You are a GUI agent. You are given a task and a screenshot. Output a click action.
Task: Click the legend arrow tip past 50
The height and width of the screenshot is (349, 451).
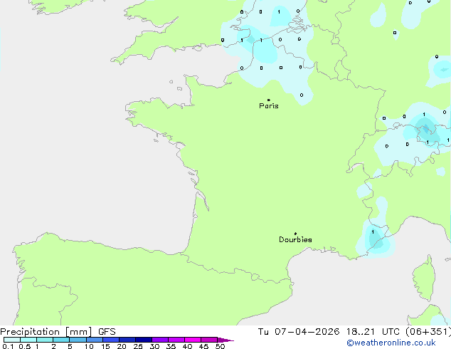click(225, 340)
